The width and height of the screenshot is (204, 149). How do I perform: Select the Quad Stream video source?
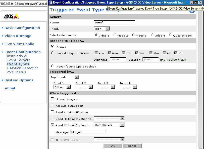pos(171,35)
